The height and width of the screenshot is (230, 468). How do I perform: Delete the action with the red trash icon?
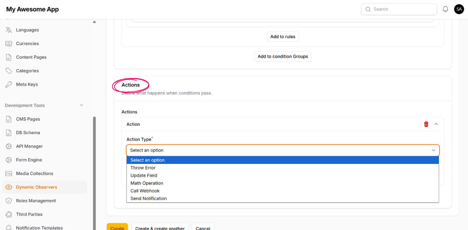tap(426, 124)
